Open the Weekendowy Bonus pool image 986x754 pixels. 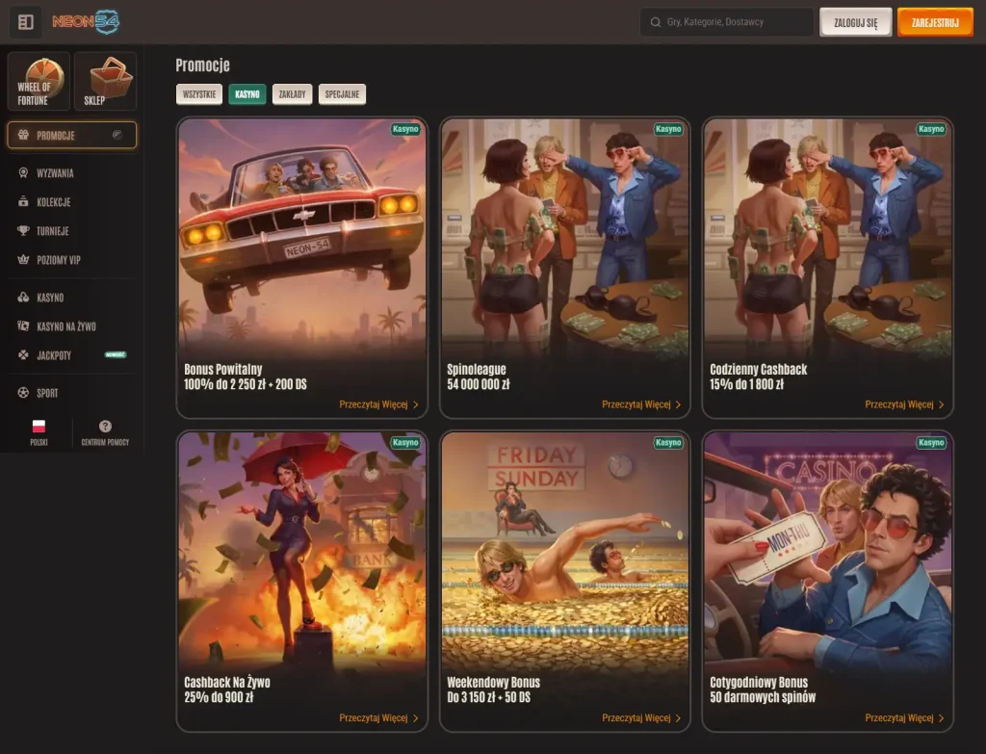[x=564, y=550]
